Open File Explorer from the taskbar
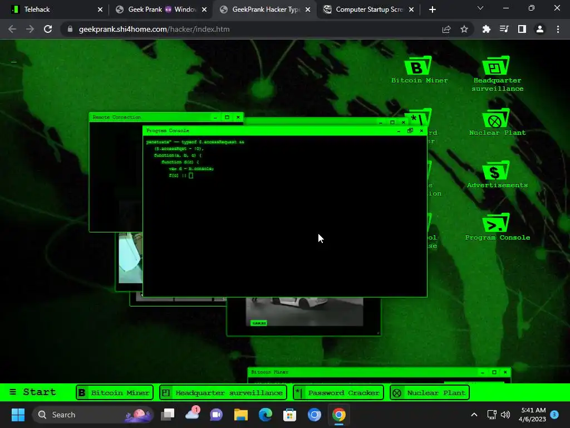 pyautogui.click(x=240, y=415)
